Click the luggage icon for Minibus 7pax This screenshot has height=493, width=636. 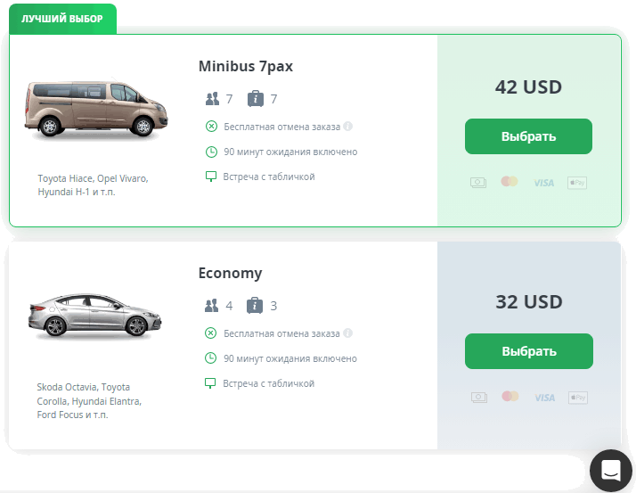(x=255, y=99)
